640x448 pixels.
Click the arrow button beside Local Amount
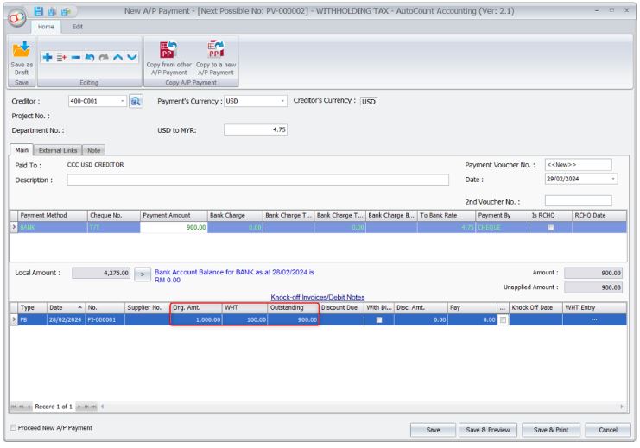(x=142, y=274)
